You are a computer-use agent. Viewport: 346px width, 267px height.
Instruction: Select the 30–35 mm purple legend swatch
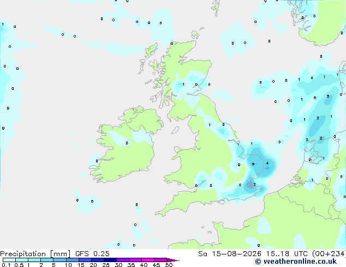123,260
